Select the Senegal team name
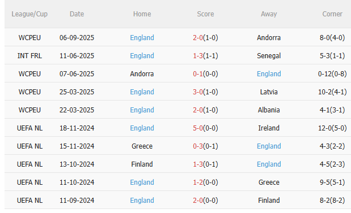 269,55
